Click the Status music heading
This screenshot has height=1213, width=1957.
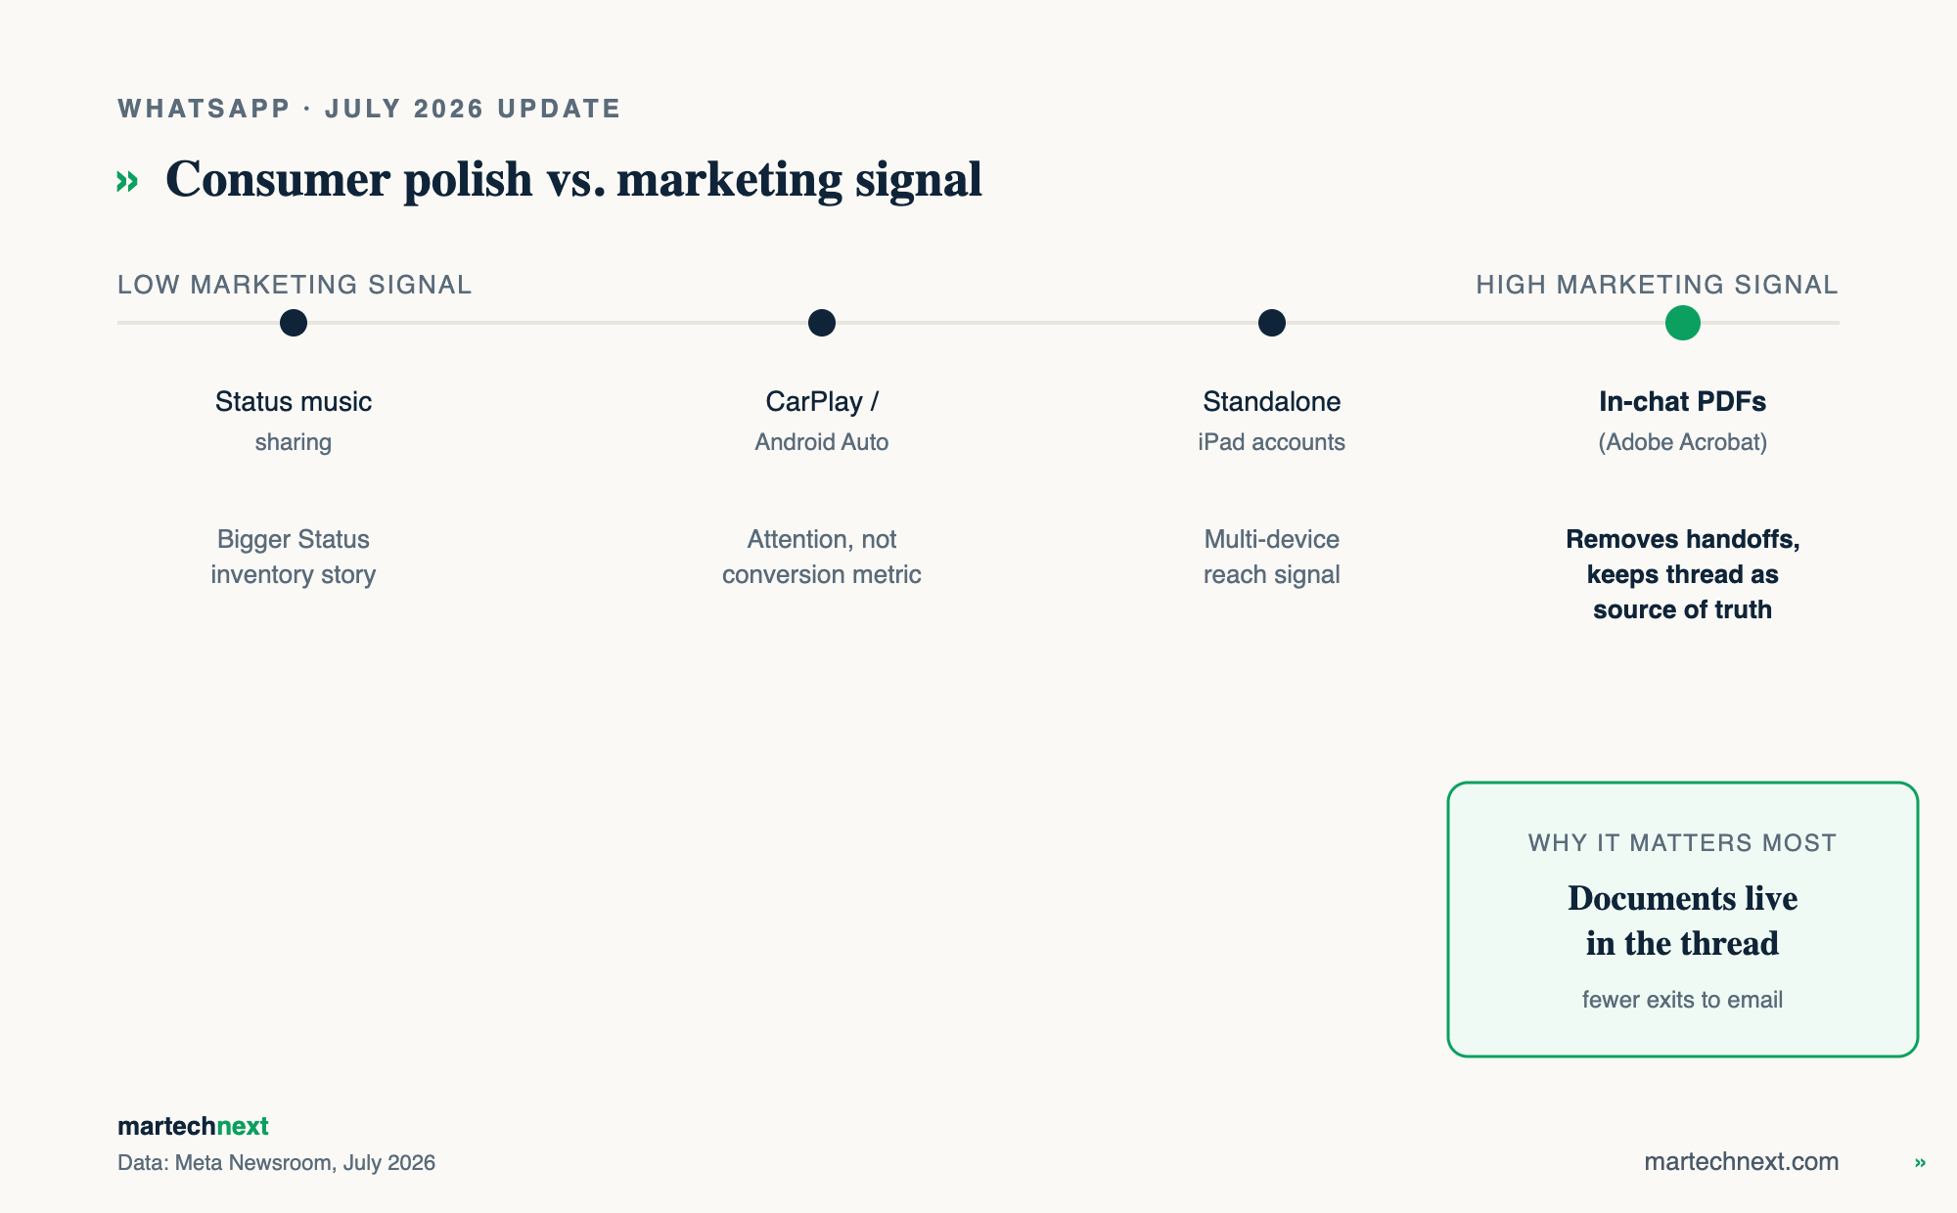(x=294, y=401)
